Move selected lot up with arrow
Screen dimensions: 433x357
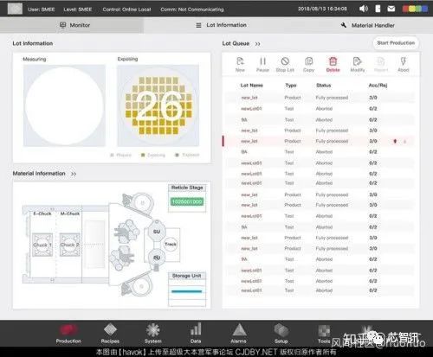tap(395, 141)
